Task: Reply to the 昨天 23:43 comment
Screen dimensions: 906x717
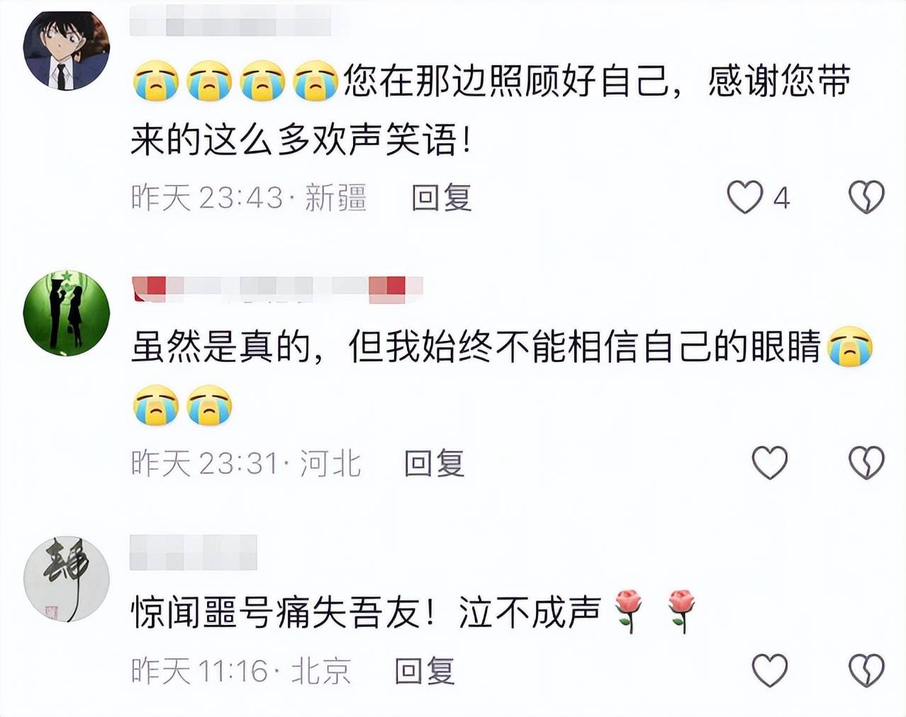Action: pos(442,197)
